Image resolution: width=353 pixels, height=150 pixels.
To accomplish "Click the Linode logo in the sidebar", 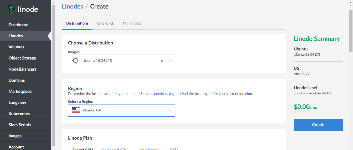I will (x=23, y=10).
